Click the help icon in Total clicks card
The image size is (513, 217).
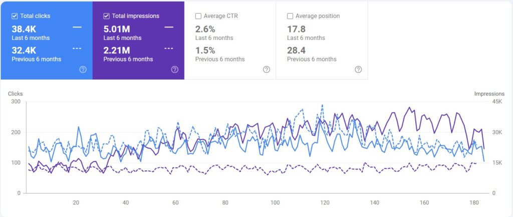83,69
